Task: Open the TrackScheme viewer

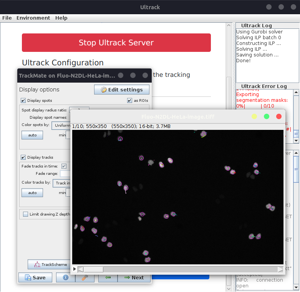Action: click(49, 264)
